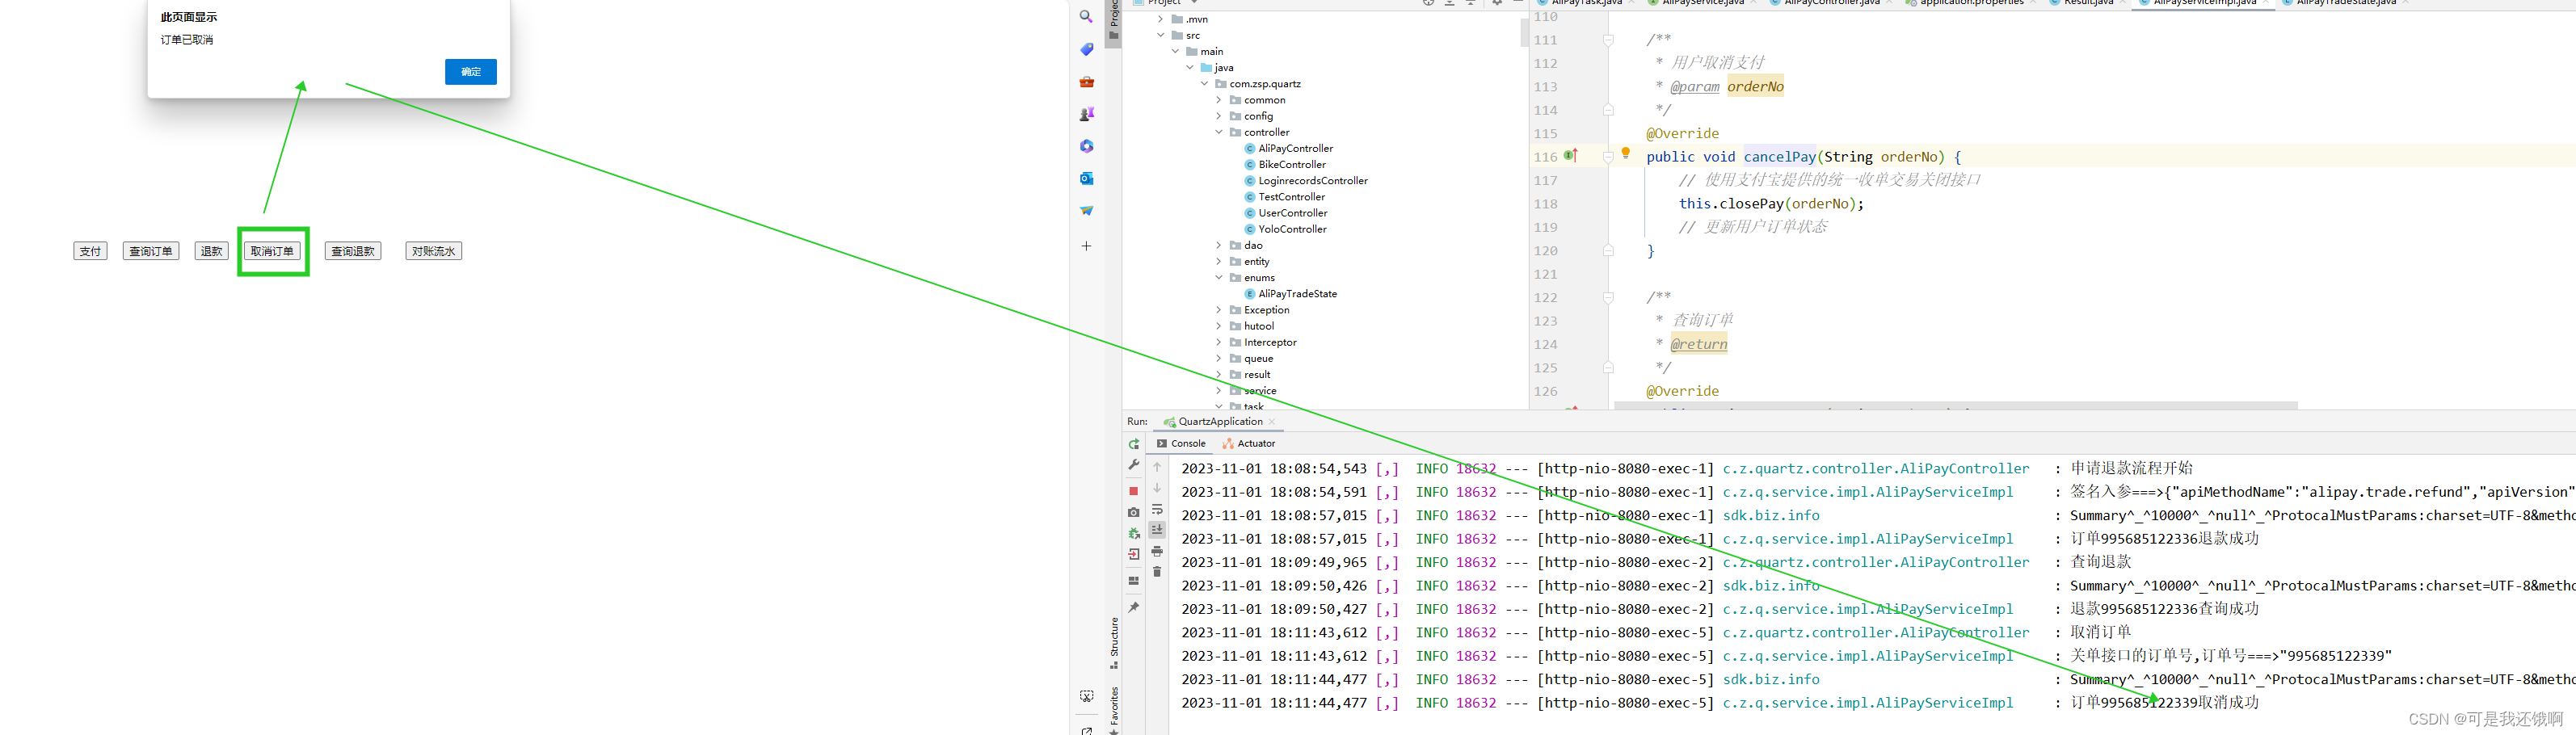Screen dimensions: 2576x735
Task: Click the 查询订单 button
Action: pyautogui.click(x=151, y=251)
